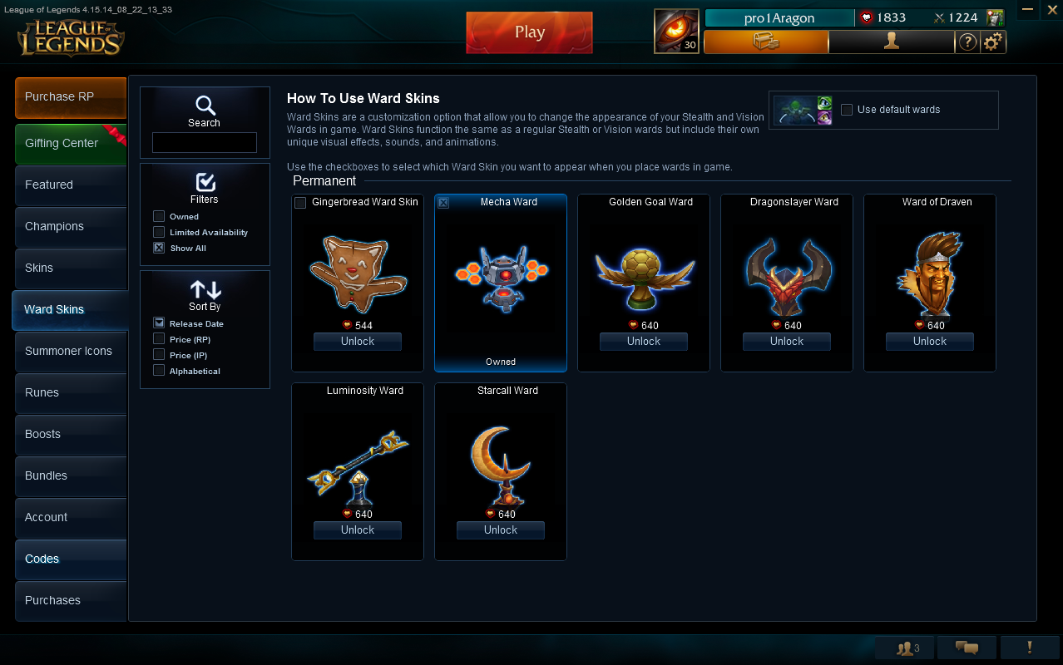Sort by Price (RP)
The image size is (1063, 665).
click(x=159, y=339)
